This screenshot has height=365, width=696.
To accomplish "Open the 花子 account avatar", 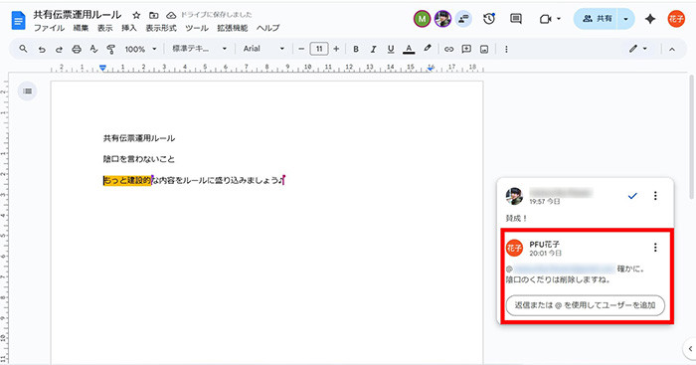I will click(x=676, y=19).
